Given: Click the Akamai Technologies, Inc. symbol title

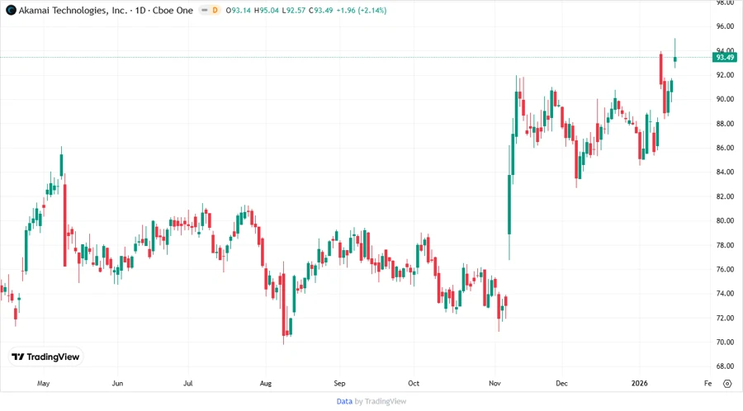Looking at the screenshot, I should pyautogui.click(x=73, y=11).
